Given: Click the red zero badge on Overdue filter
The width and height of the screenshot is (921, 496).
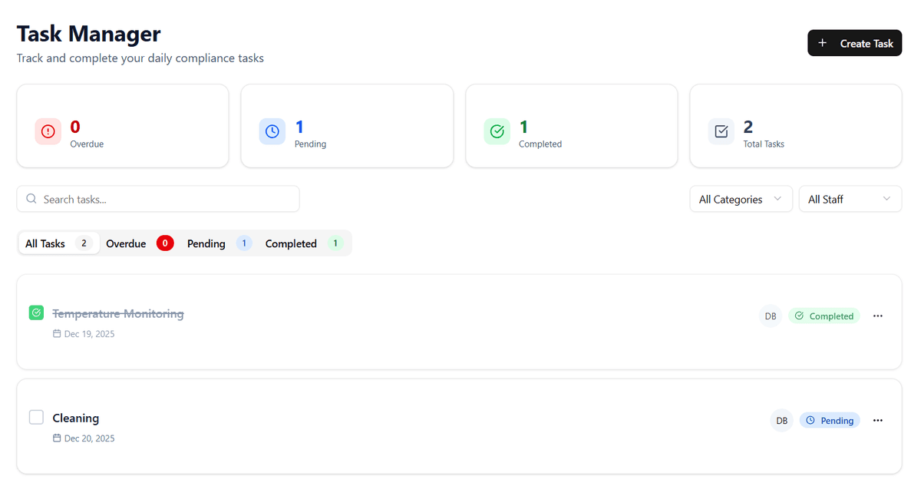Looking at the screenshot, I should [x=165, y=243].
